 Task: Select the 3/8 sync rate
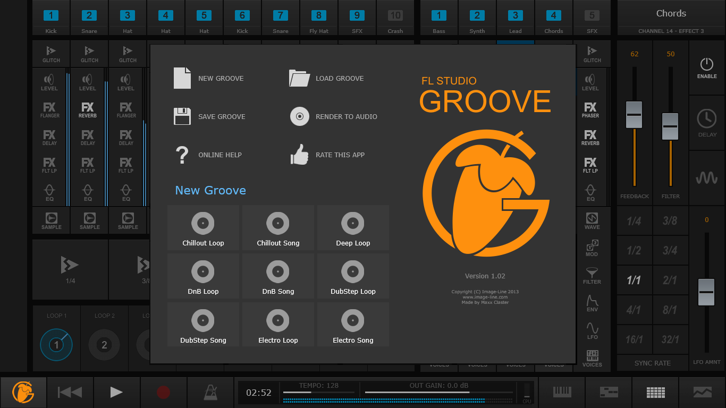point(670,220)
